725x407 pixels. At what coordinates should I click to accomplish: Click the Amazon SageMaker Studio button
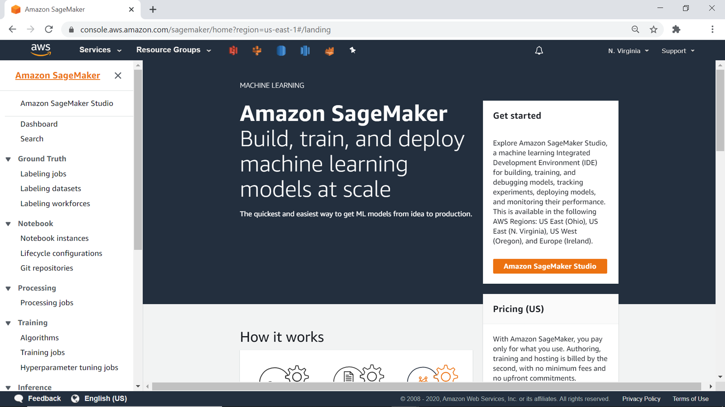click(x=550, y=266)
